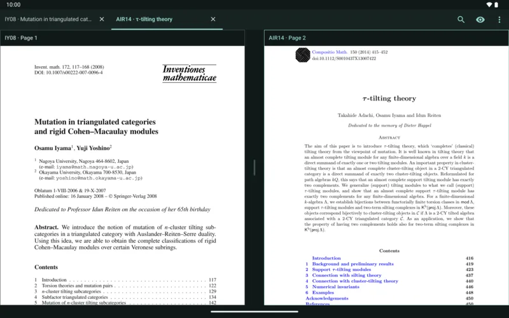509x318 pixels.
Task: Click 'Takahide Adachi, Osamu Iyama and Idun Reiten'
Action: tap(389, 115)
